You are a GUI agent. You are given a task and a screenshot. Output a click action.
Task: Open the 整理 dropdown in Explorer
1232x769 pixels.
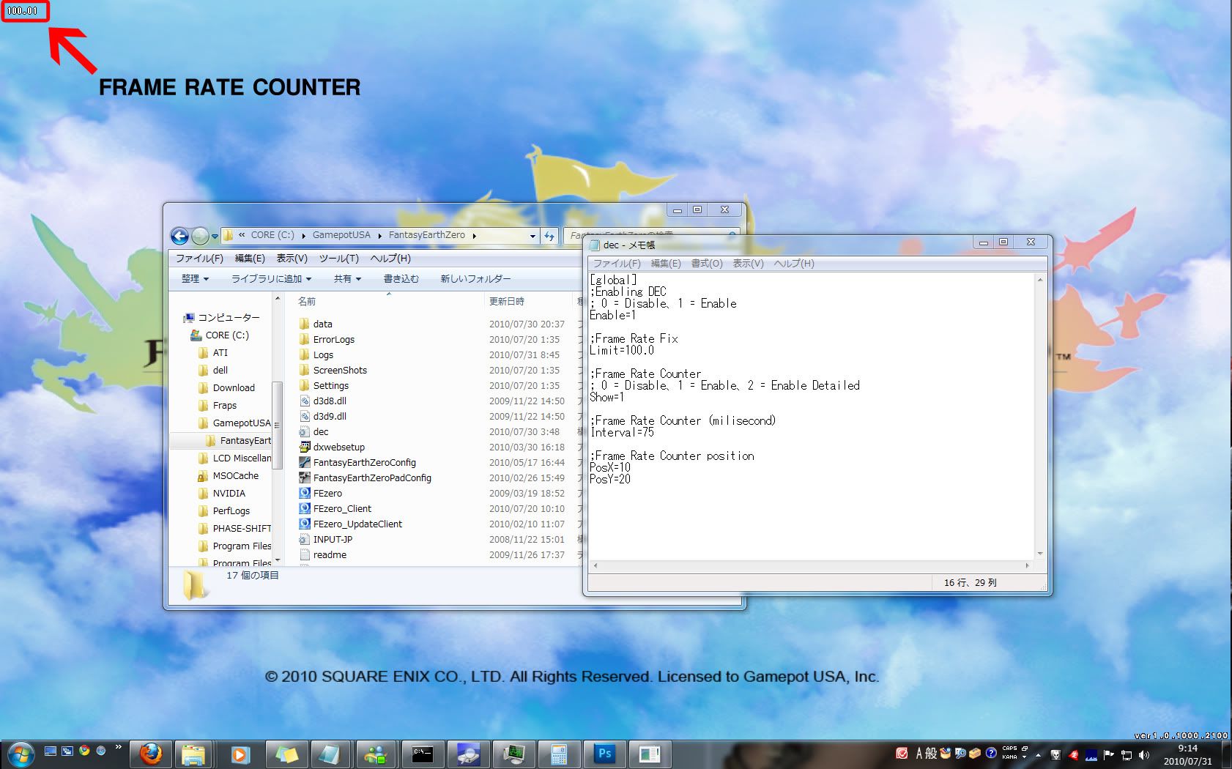[x=195, y=278]
